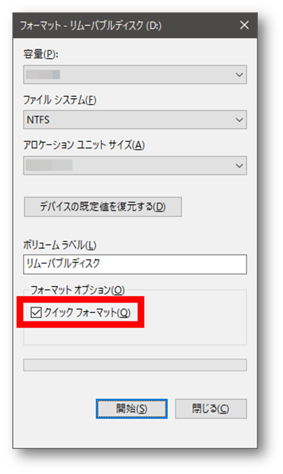Click the 開始(S) button to start formatting
The width and height of the screenshot is (283, 474).
(132, 409)
